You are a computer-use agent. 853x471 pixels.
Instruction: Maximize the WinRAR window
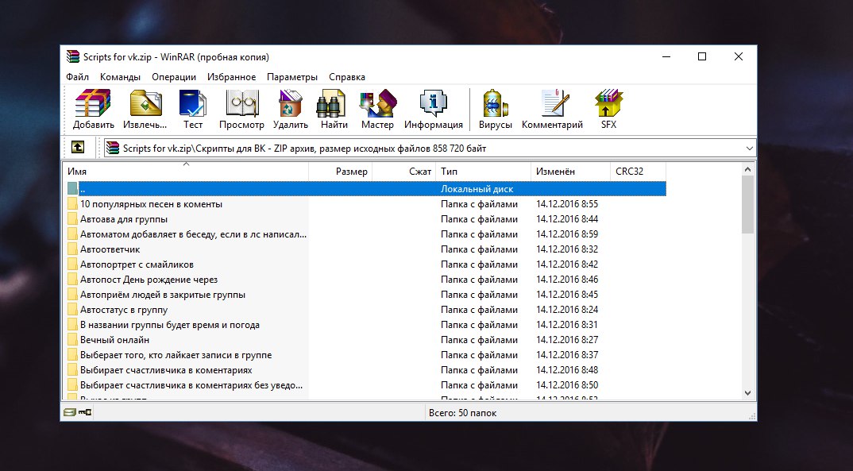click(702, 56)
